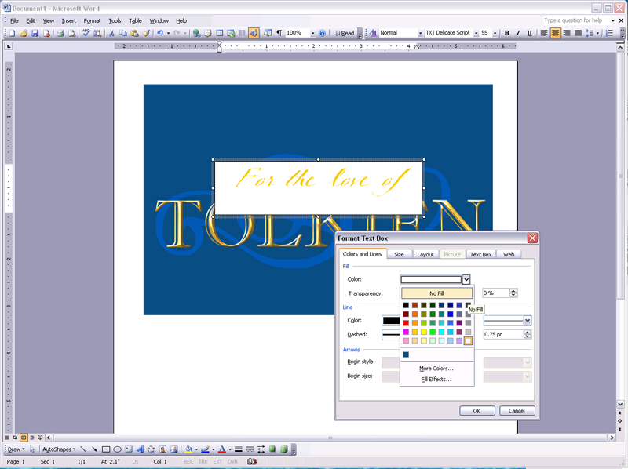Print the document
This screenshot has width=628, height=469.
[60, 33]
